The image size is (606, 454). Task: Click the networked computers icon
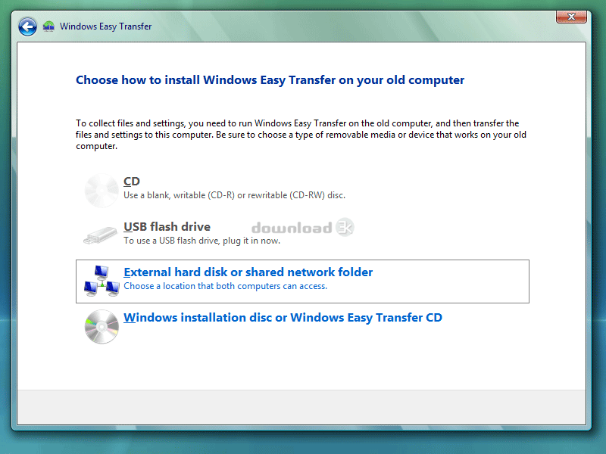click(102, 281)
